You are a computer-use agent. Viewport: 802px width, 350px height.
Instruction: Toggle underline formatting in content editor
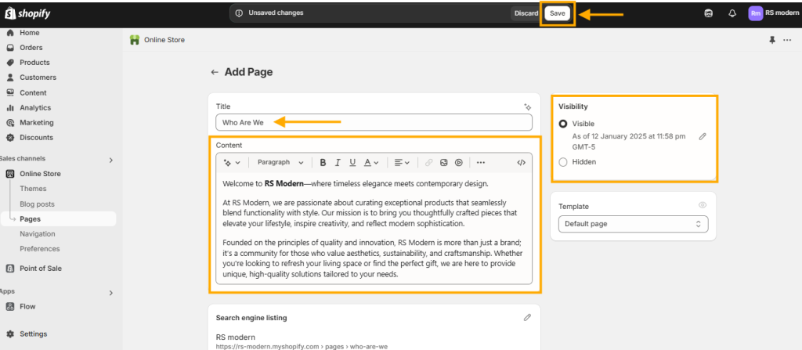[352, 163]
